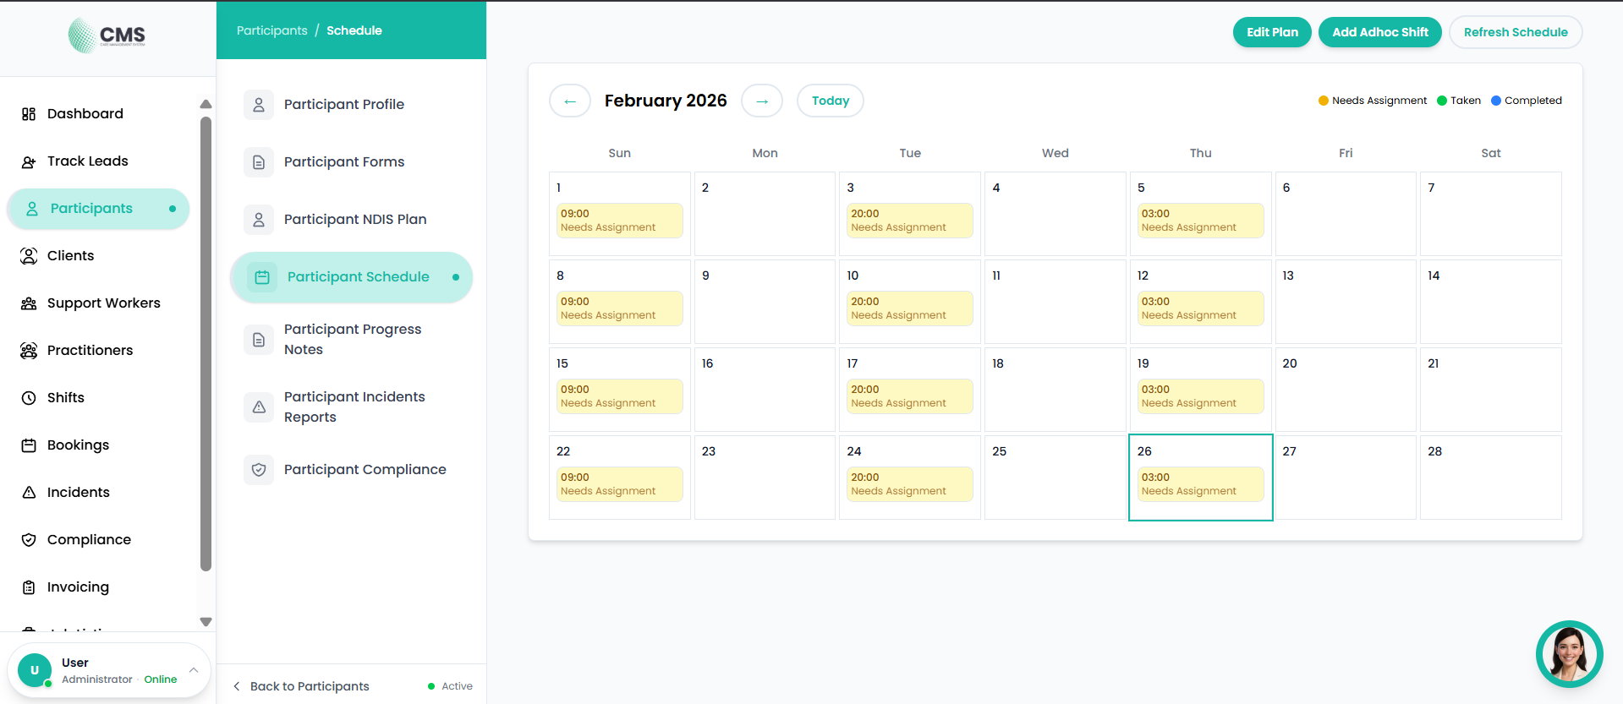Open Participant Progress Notes tab
This screenshot has width=1623, height=704.
point(351,340)
